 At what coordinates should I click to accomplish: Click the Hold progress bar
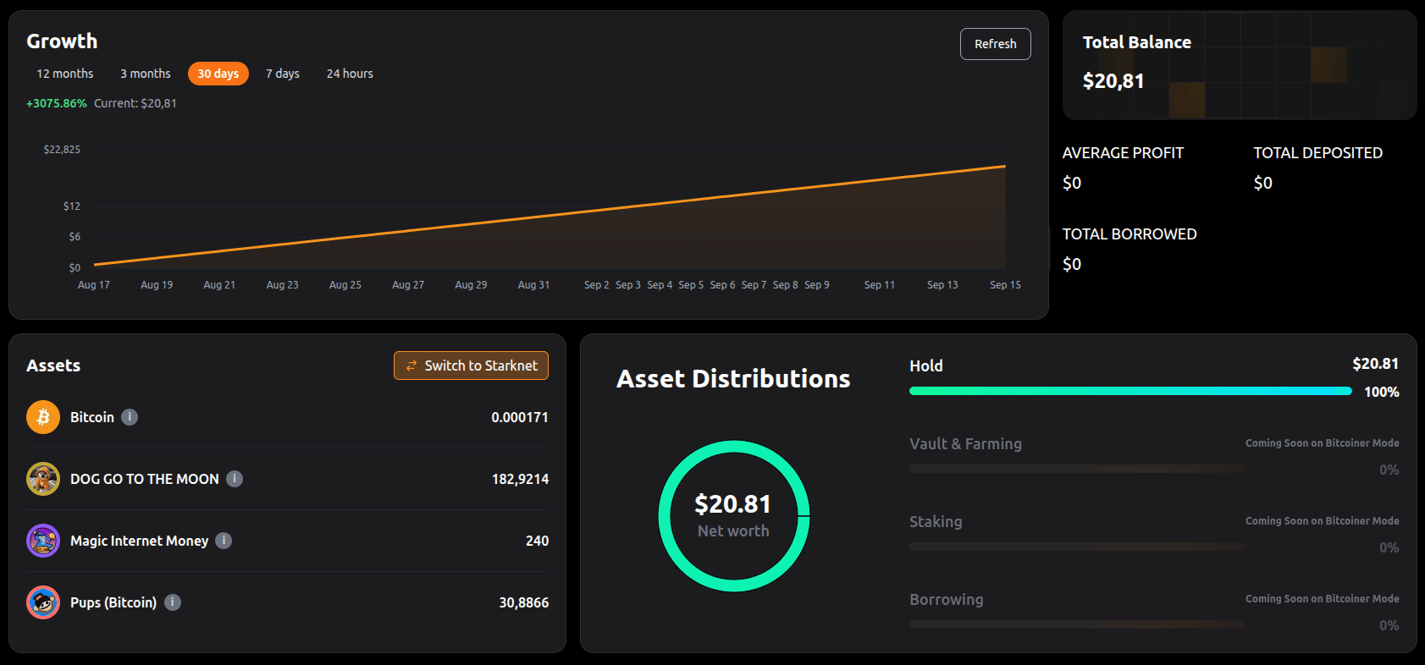click(x=1130, y=391)
